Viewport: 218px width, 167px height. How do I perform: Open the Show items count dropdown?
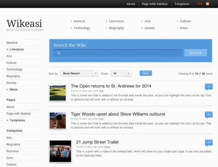pos(121,73)
